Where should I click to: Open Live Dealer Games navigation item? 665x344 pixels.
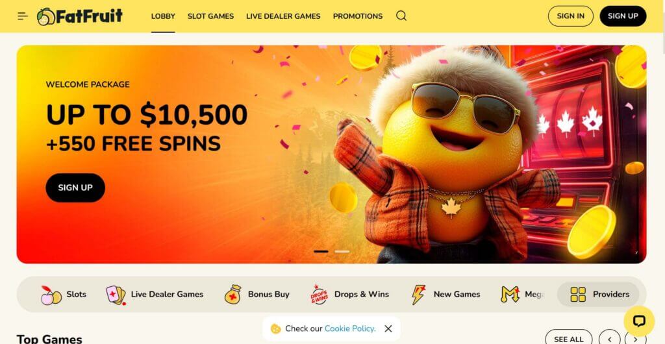click(283, 16)
